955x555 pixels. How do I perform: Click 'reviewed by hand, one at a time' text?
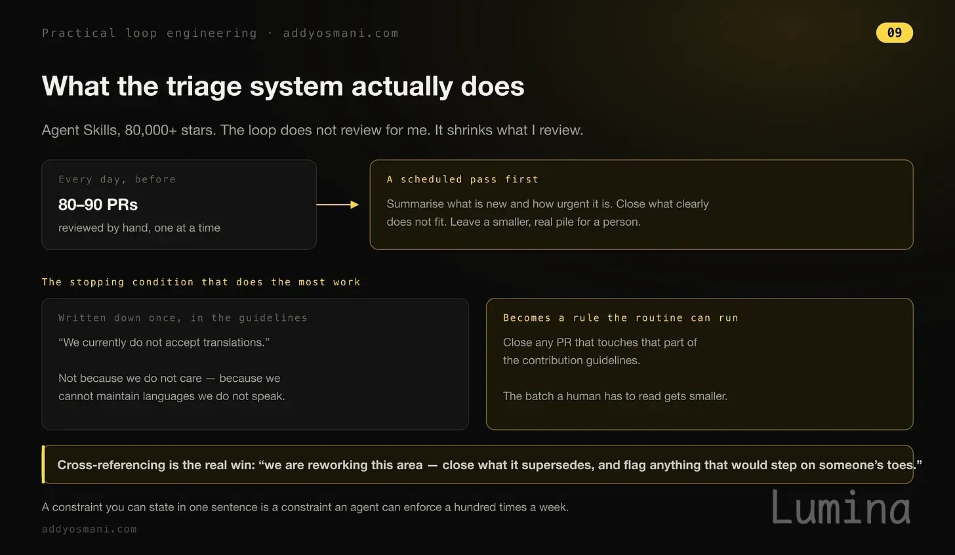(x=139, y=228)
